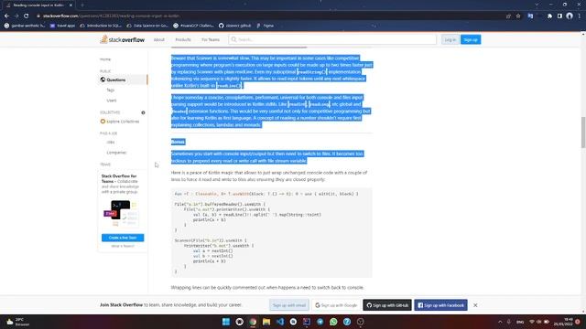Open the travel apps bookmark
Image resolution: width=586 pixels, height=329 pixels.
click(62, 26)
